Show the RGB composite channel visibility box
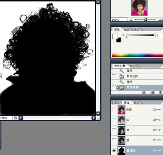Viewport: 163px width, 155px height. pyautogui.click(x=114, y=110)
